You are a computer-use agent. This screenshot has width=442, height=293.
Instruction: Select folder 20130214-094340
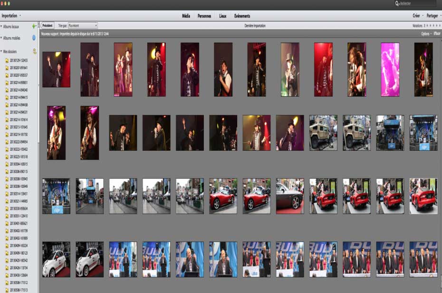click(19, 90)
